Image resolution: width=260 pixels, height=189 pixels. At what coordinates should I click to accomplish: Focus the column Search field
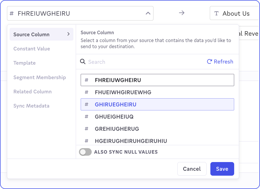tap(145, 62)
